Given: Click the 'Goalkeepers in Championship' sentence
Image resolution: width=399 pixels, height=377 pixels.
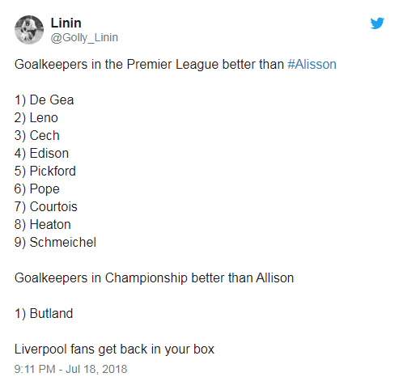Looking at the screenshot, I should tap(154, 278).
